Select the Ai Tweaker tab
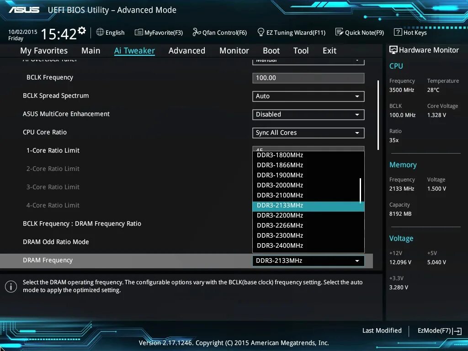The height and width of the screenshot is (351, 468). tap(134, 50)
